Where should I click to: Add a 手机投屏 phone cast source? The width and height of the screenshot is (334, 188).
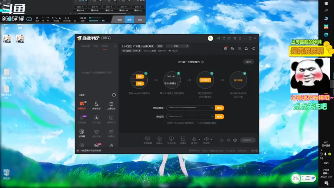[171, 140]
